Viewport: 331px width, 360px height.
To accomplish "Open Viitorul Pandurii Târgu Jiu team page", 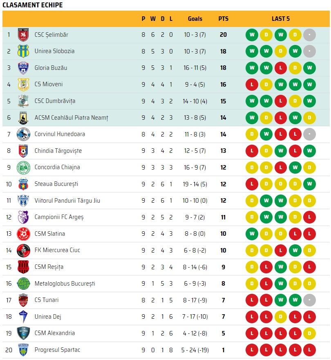I will click(67, 201).
